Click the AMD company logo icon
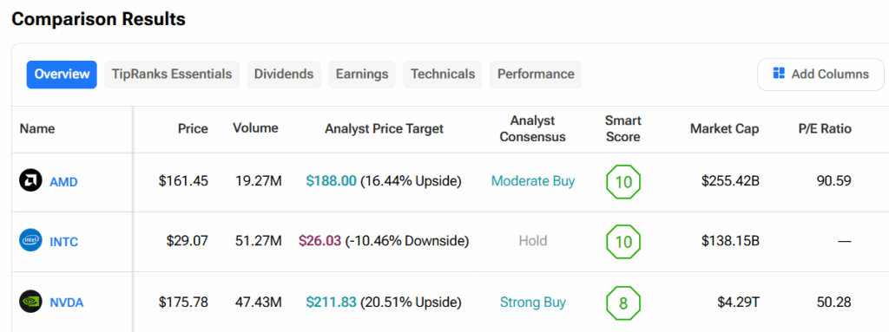The width and height of the screenshot is (889, 332). click(x=30, y=181)
